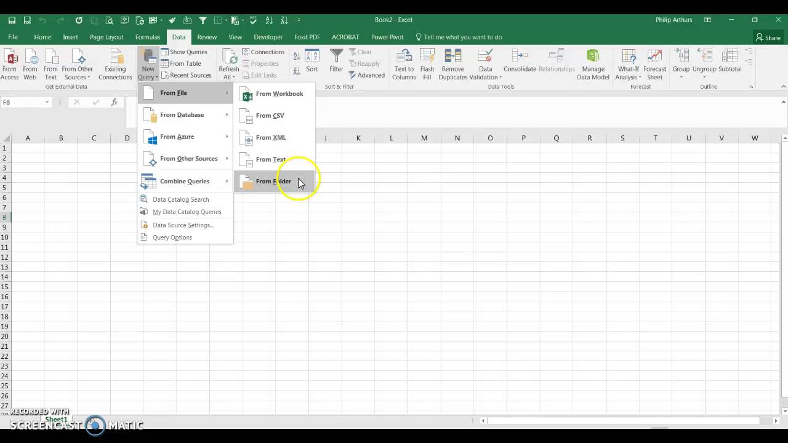Screen dimensions: 788x443
Task: Click horizontal scrollbar right arrow
Action: click(776, 421)
